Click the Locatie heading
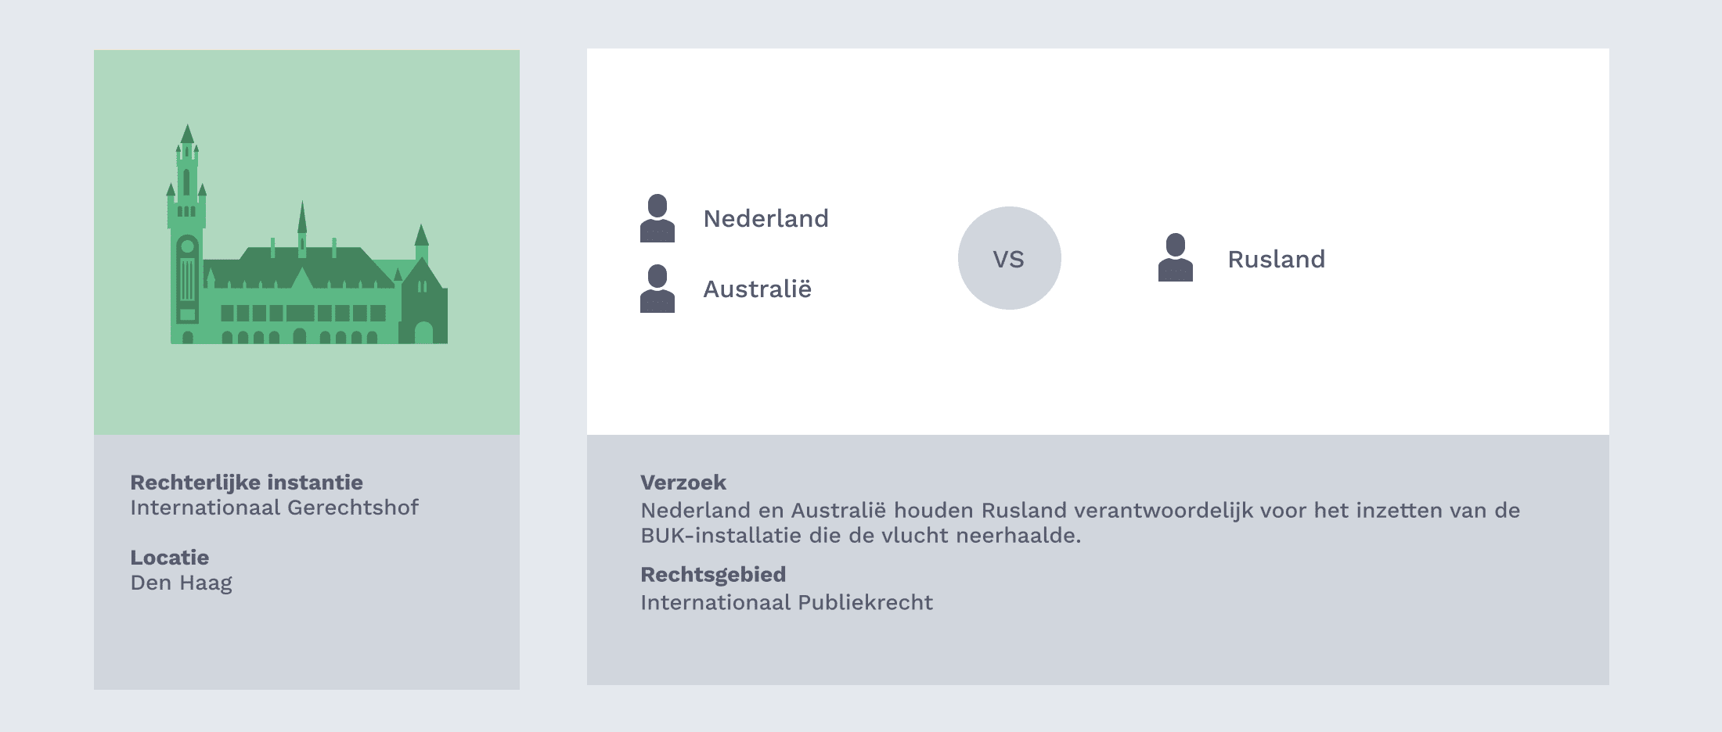This screenshot has height=732, width=1722. point(169,558)
